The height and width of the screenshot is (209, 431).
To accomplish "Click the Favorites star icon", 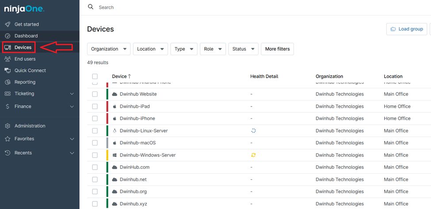I will pyautogui.click(x=8, y=139).
